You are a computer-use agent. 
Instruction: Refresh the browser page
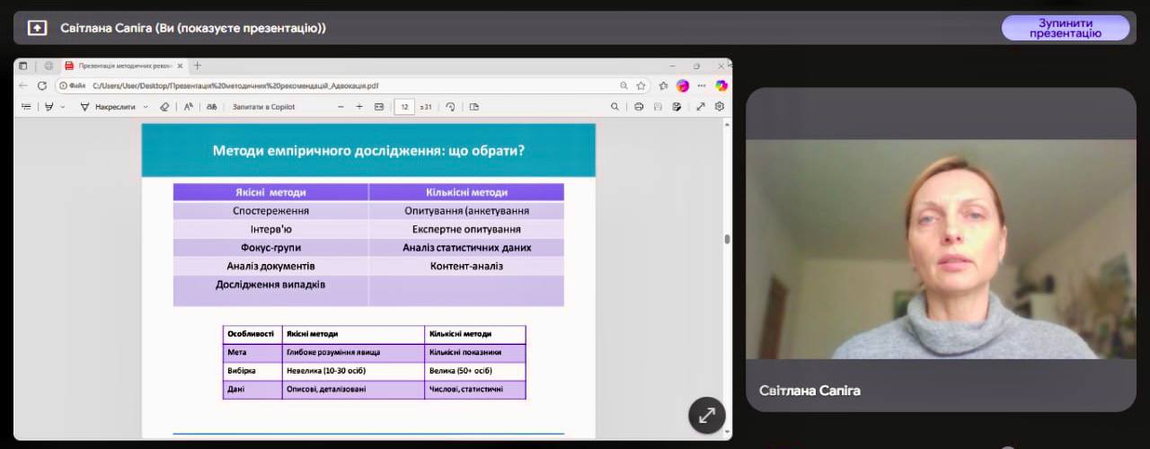[41, 86]
